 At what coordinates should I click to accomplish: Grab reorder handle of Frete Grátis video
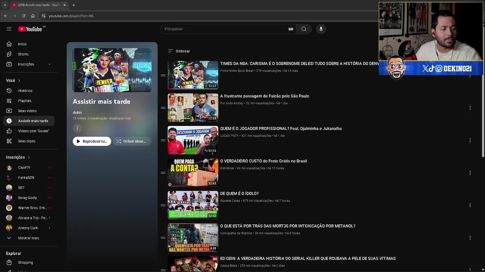pos(163,173)
